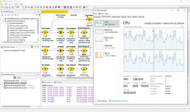Click the execute and open views icon

coord(44,7)
